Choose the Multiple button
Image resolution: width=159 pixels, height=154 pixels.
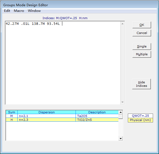click(142, 54)
